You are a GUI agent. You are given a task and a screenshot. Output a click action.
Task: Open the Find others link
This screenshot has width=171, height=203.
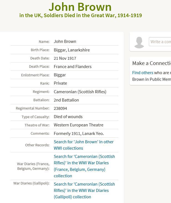[x=142, y=73]
